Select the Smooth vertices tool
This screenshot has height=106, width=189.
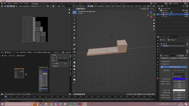[x=74, y=69]
